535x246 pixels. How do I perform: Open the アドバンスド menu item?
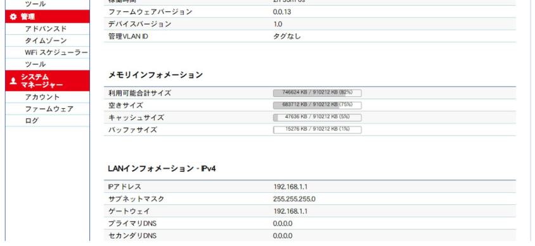coord(46,29)
